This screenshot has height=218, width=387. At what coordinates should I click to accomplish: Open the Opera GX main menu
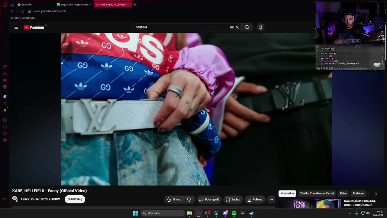coord(5,5)
